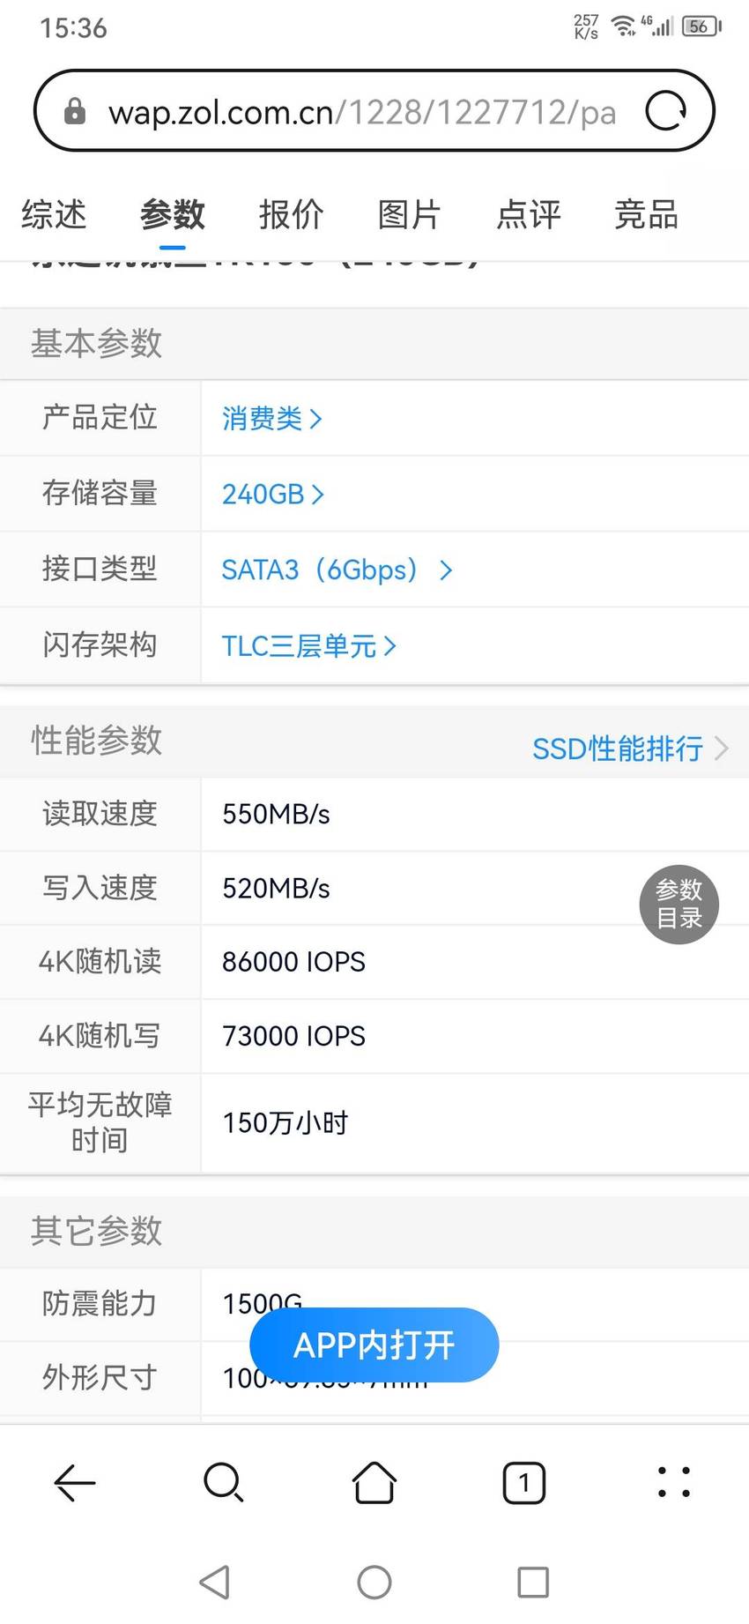Tap Android recent apps square button
This screenshot has width=749, height=1624.
533,1582
